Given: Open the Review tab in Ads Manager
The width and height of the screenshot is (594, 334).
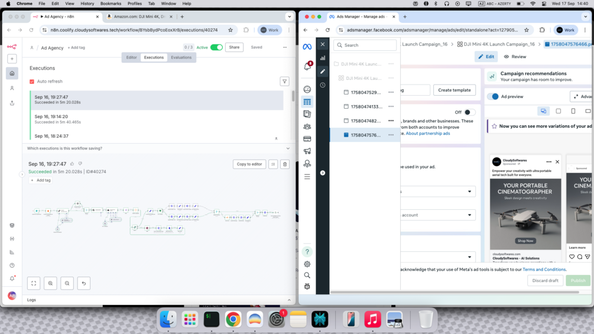Looking at the screenshot, I should click(515, 57).
